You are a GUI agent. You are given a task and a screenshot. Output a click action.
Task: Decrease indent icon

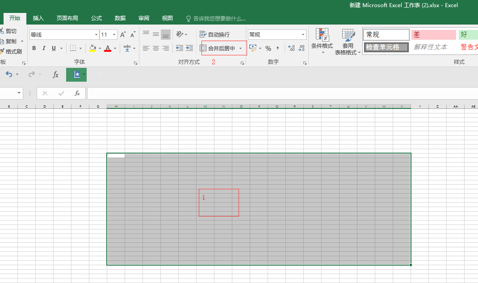180,48
